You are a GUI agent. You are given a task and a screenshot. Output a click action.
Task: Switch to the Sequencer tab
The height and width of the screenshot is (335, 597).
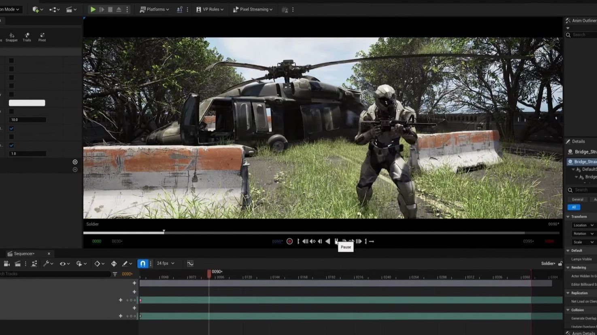(24, 254)
